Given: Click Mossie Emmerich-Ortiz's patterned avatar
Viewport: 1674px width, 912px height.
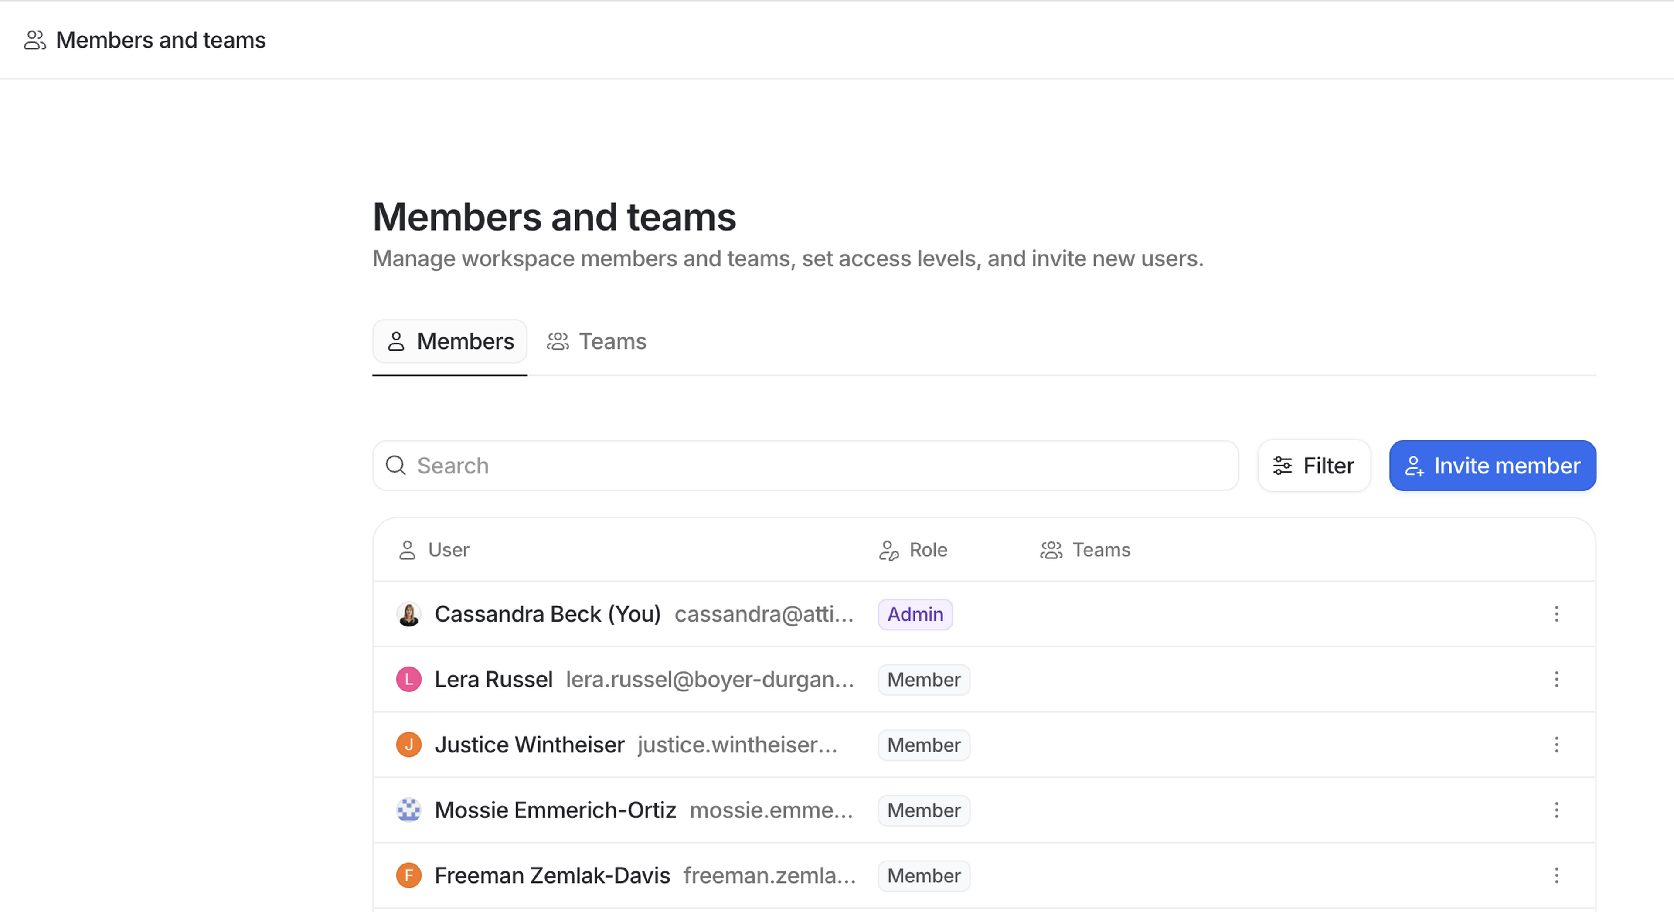Looking at the screenshot, I should [409, 810].
